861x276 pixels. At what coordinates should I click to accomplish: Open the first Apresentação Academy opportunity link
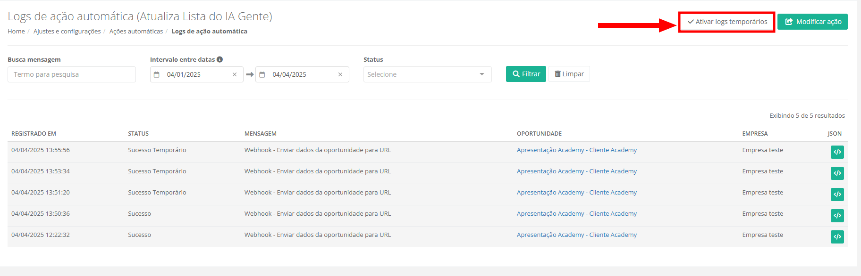pyautogui.click(x=576, y=150)
